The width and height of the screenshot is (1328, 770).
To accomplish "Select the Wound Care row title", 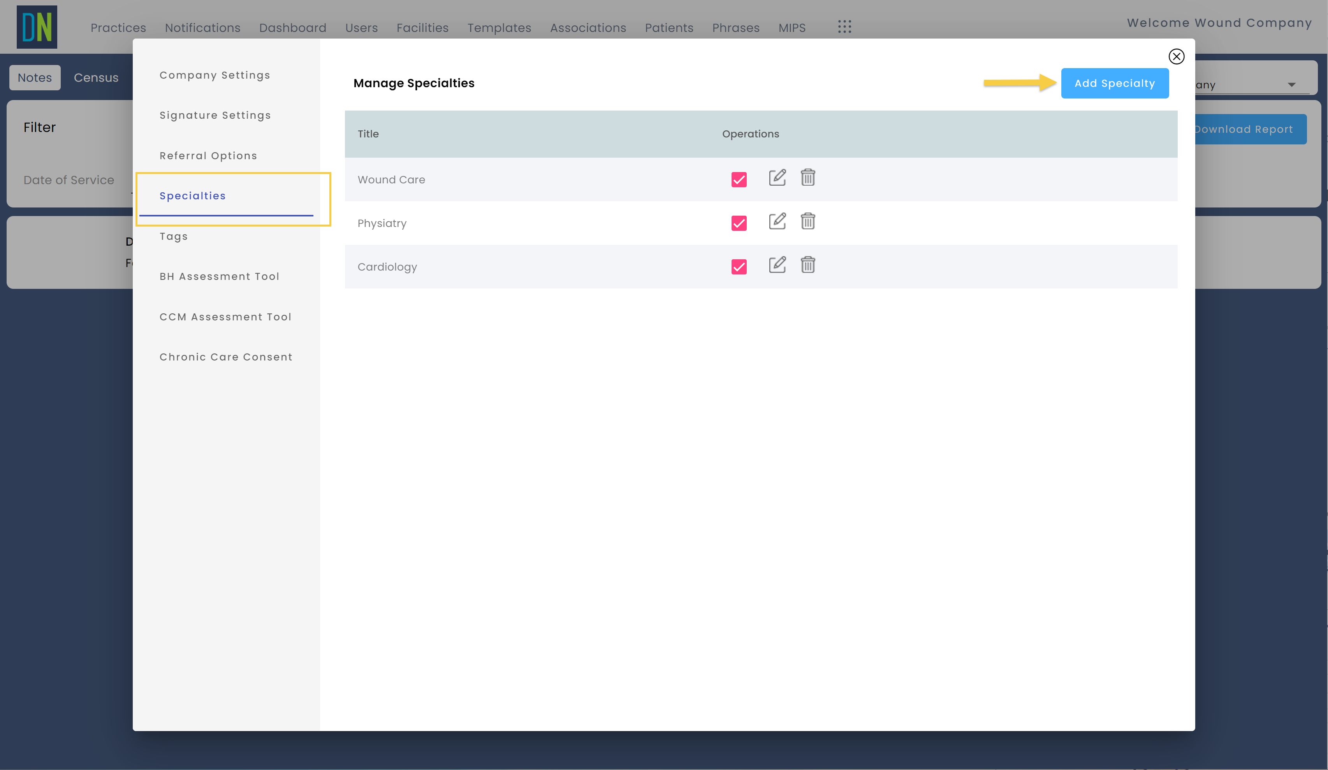I will pos(391,180).
